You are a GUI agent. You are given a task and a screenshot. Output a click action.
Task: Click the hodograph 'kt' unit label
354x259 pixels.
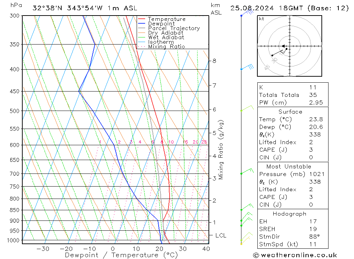(262, 19)
